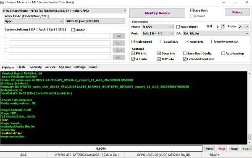Enable the Auto backup setting
This screenshot has width=252, height=158.
coord(223,53)
